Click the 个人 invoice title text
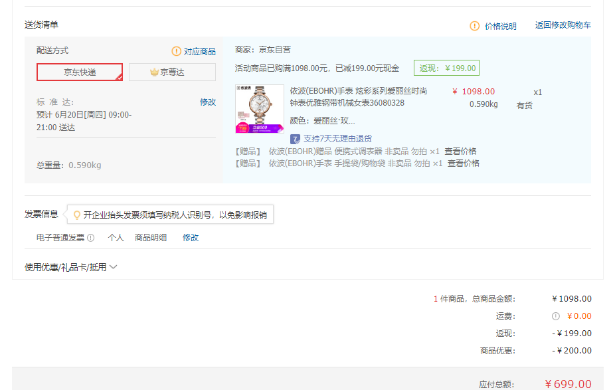This screenshot has height=390, width=615. click(x=116, y=238)
